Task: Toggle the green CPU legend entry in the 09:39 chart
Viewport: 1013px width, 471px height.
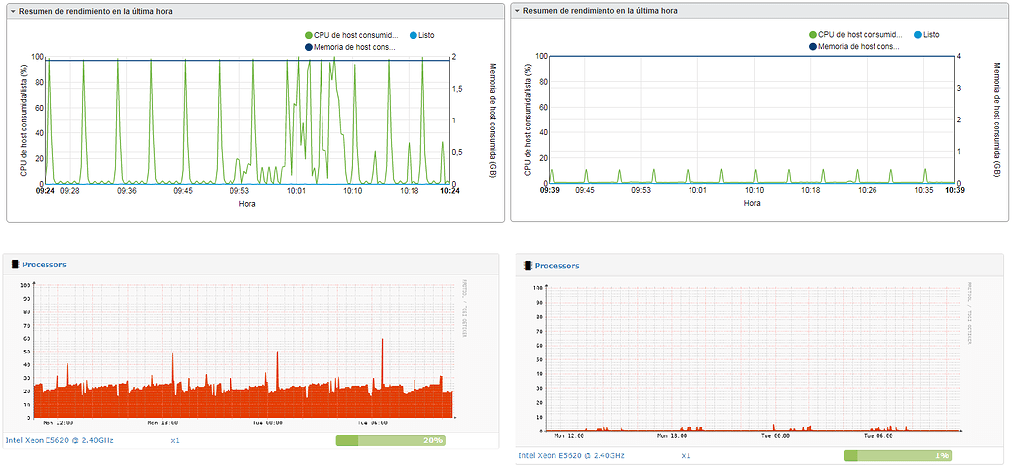Action: (x=854, y=35)
